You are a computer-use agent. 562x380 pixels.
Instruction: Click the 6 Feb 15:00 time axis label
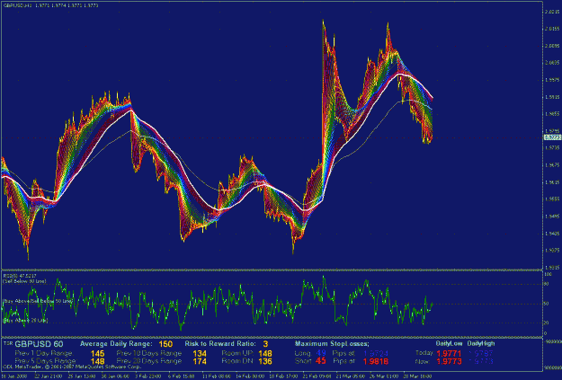point(179,376)
